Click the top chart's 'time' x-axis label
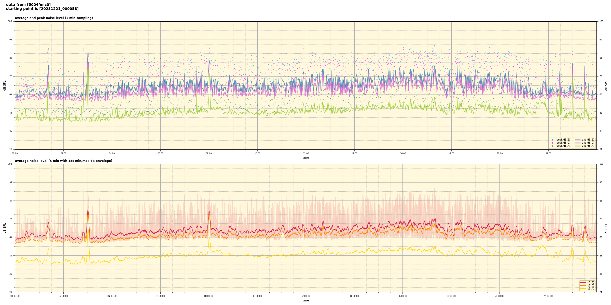The image size is (611, 305). (305, 158)
